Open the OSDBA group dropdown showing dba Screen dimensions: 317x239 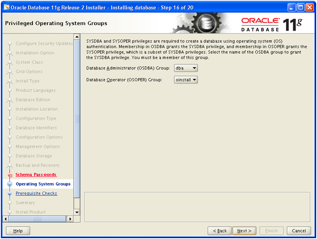[x=186, y=68]
